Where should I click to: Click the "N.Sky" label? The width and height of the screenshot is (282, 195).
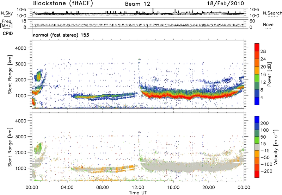[7, 13]
